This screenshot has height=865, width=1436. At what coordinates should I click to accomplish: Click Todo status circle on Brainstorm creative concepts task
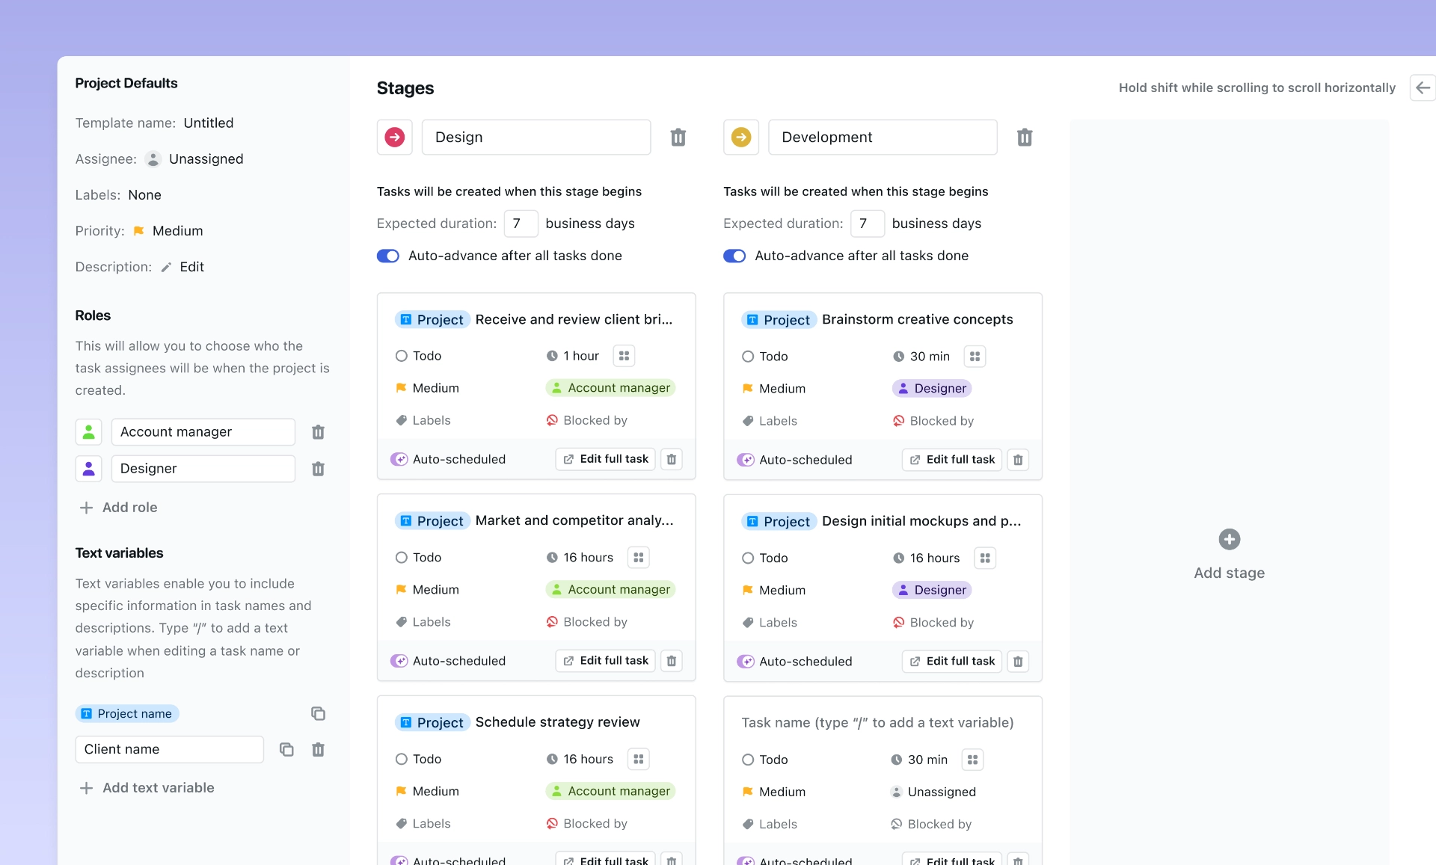(748, 357)
